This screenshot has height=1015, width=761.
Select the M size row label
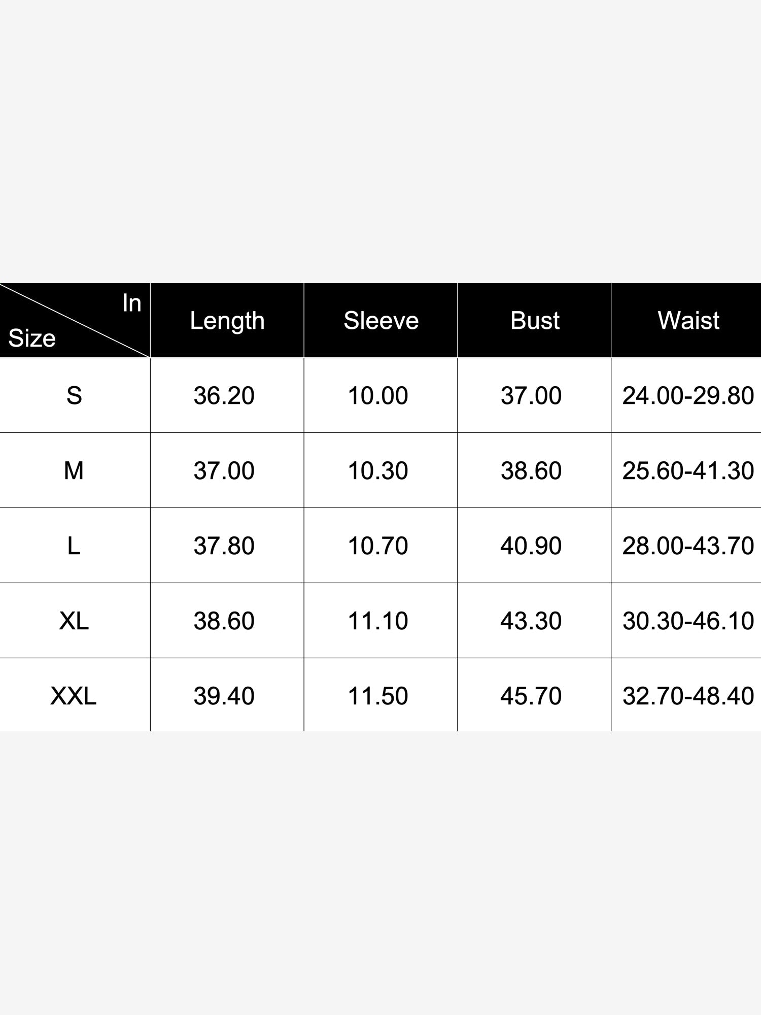(74, 471)
